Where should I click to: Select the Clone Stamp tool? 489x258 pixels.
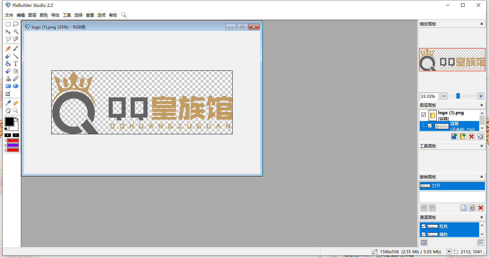pos(8,79)
